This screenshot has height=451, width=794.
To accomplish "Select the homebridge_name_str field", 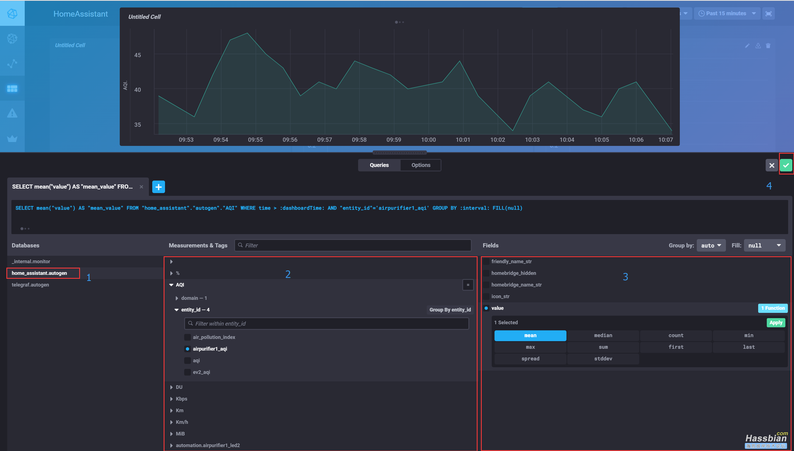I will point(486,285).
